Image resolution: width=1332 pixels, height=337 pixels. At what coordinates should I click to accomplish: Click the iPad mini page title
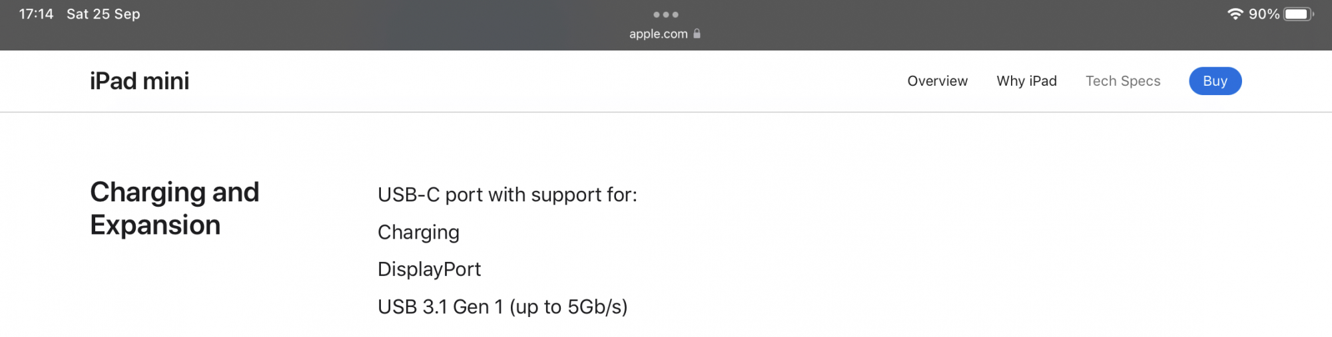(140, 81)
